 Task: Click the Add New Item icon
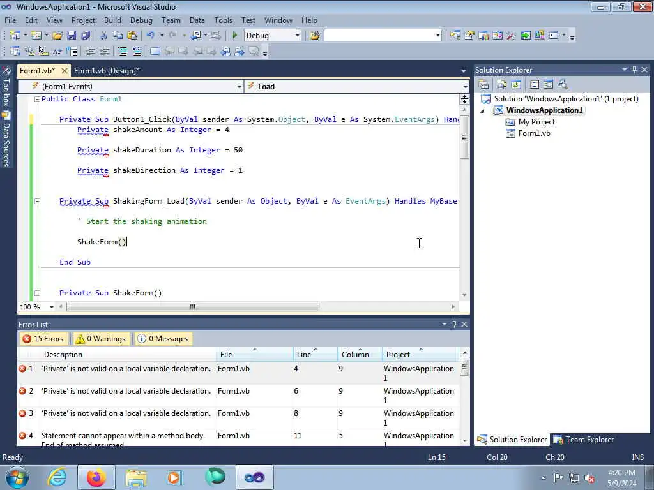click(x=36, y=36)
